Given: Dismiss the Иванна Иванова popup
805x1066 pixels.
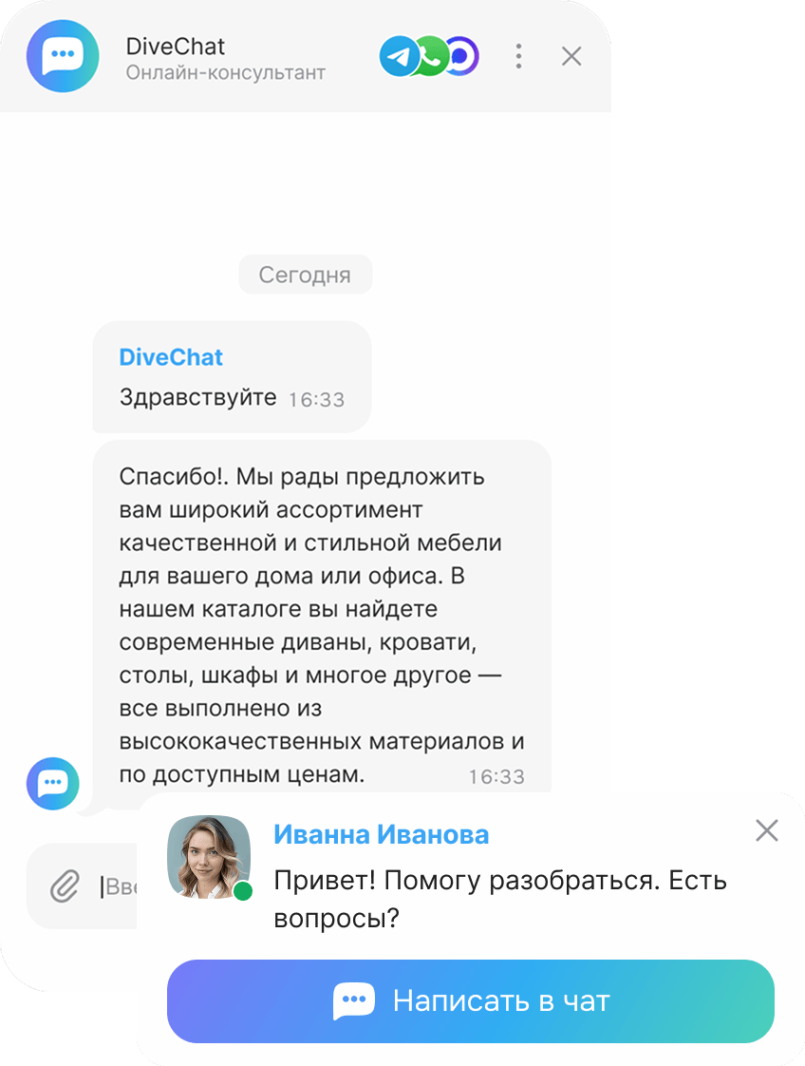Looking at the screenshot, I should 766,830.
